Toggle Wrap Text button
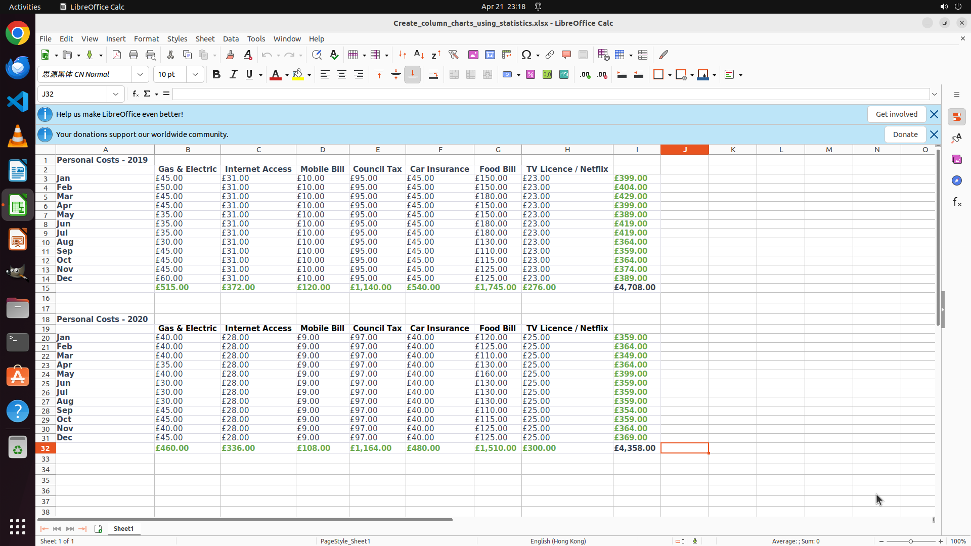 tap(433, 75)
